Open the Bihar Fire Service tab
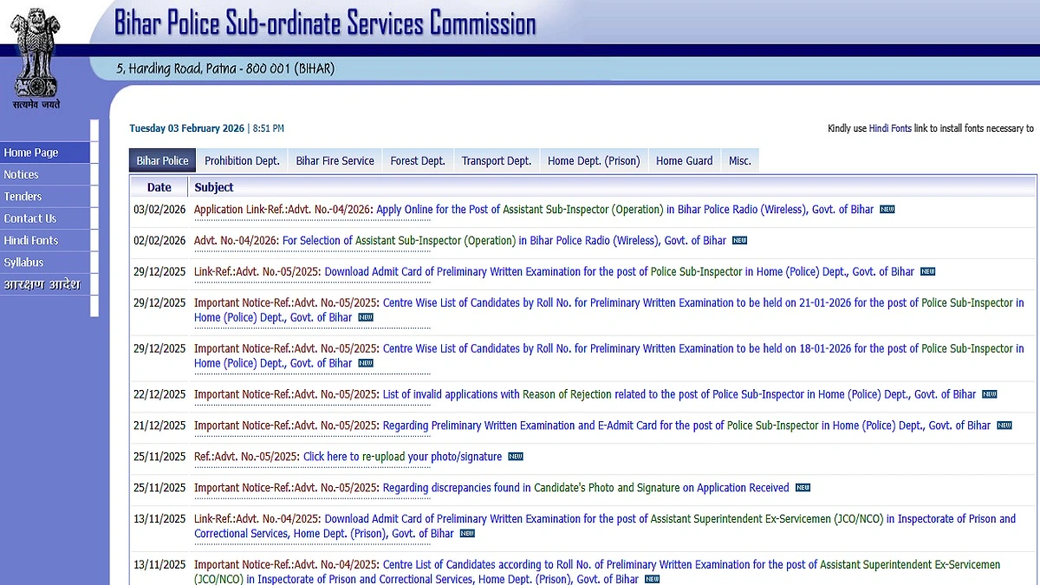 (x=335, y=160)
